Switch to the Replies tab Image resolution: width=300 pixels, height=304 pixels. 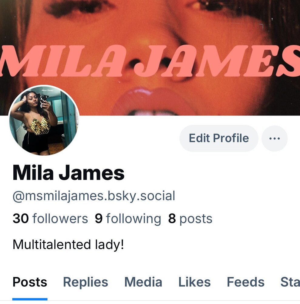86,282
